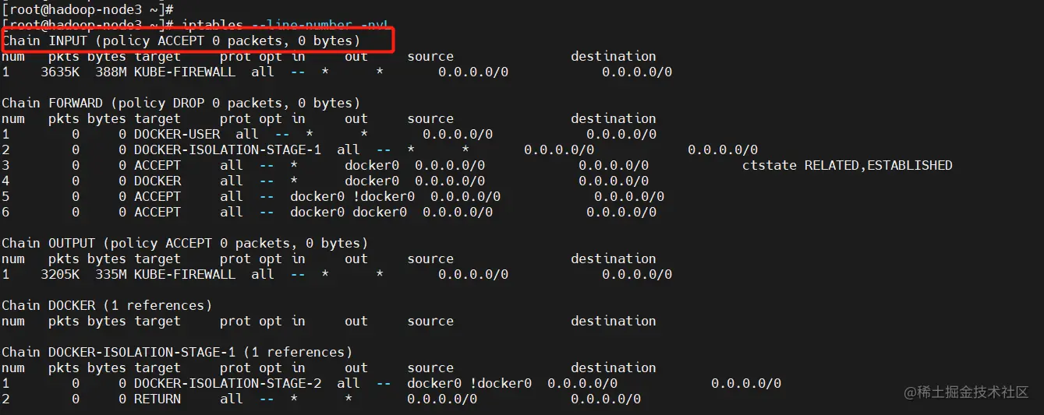Click the 'destination' column header under Chain DOCKER
Viewport: 1044px width, 415px height.
[614, 321]
